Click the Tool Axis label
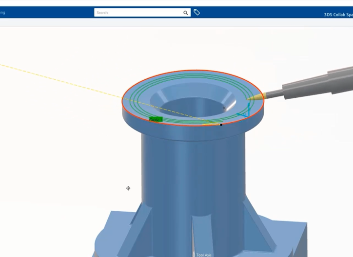Viewport: 353px width, 257px height. coord(204,255)
